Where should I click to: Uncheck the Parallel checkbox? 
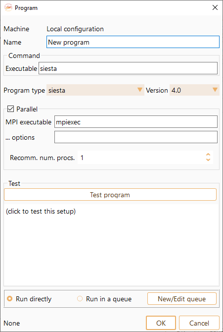coord(10,109)
